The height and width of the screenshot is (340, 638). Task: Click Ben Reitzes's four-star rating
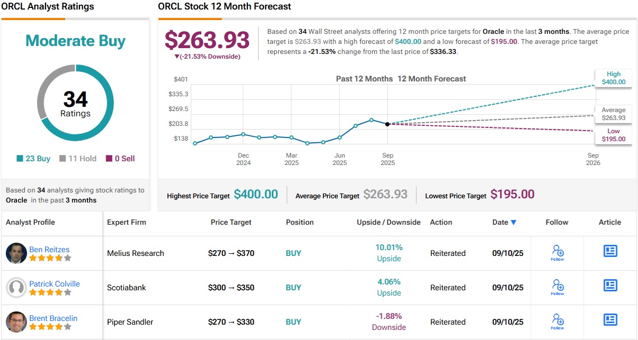pyautogui.click(x=50, y=258)
